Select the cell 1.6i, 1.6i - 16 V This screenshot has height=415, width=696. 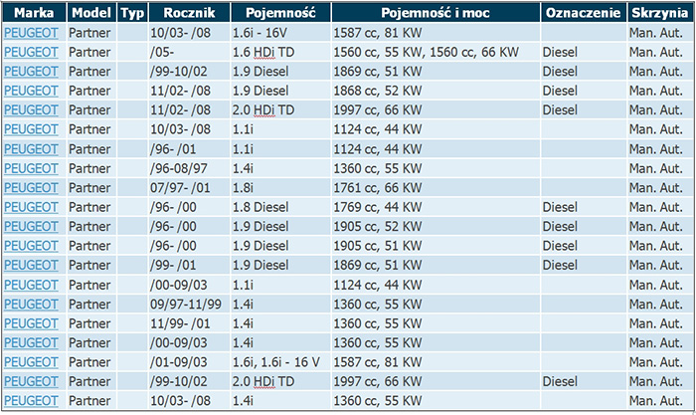click(x=281, y=362)
